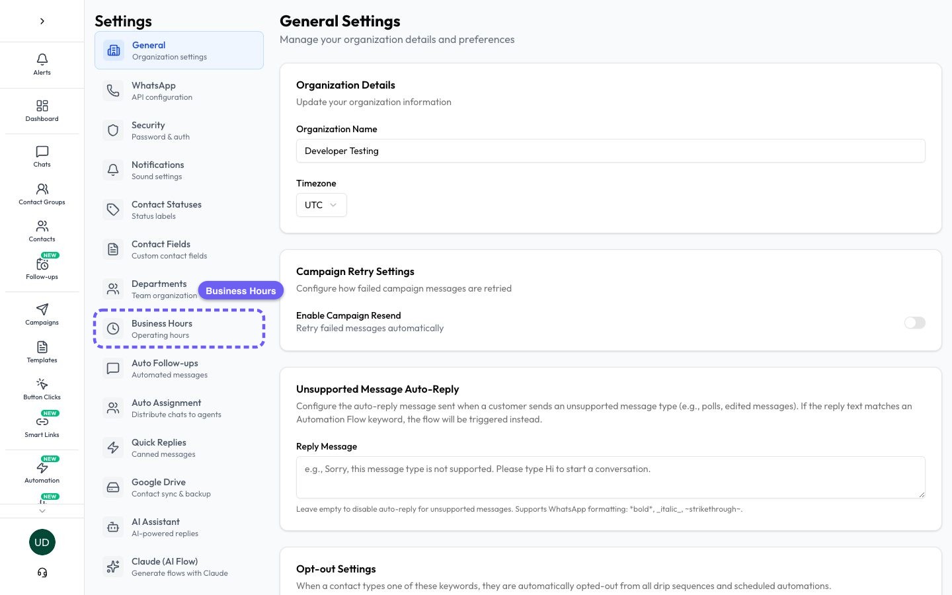Open Contacts icon in left navigation
Screen dimensions: 952x595
(42, 226)
